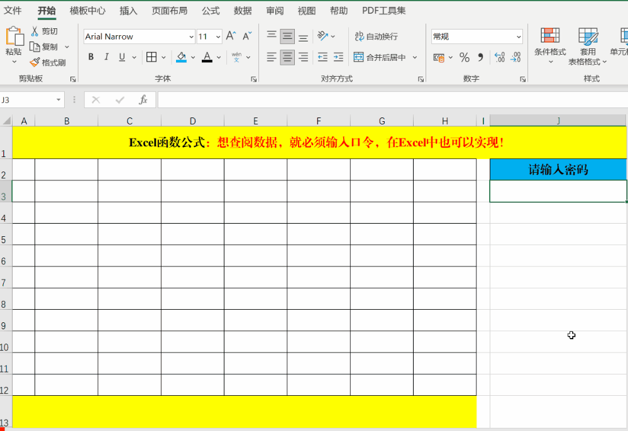This screenshot has height=431, width=628.
Task: Open the font group dialog launcher
Action: pos(253,79)
